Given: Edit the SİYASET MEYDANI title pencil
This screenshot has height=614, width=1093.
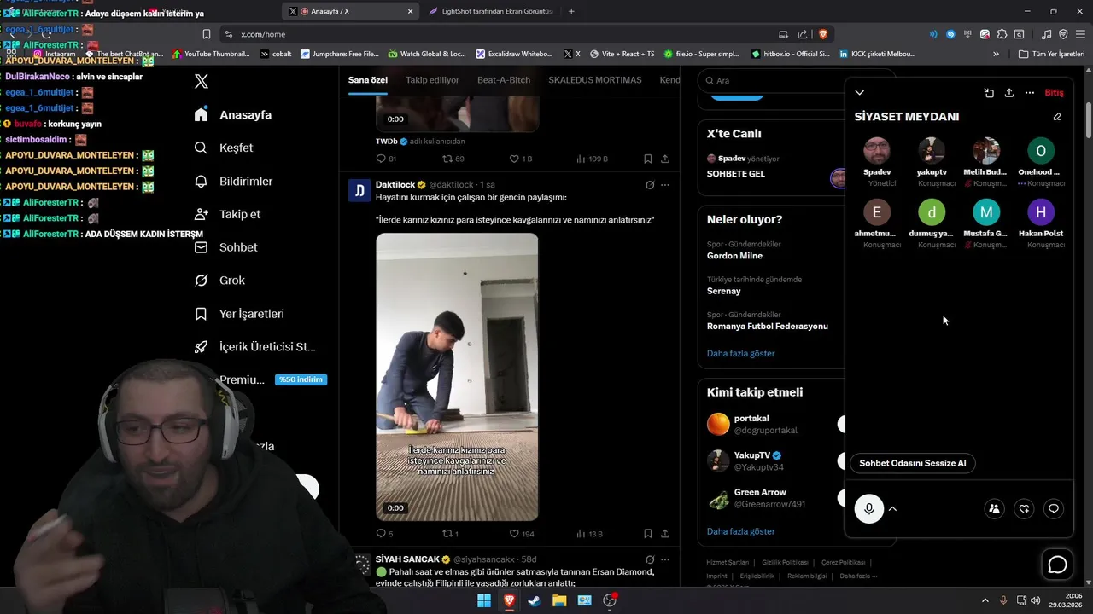Looking at the screenshot, I should click(1057, 117).
